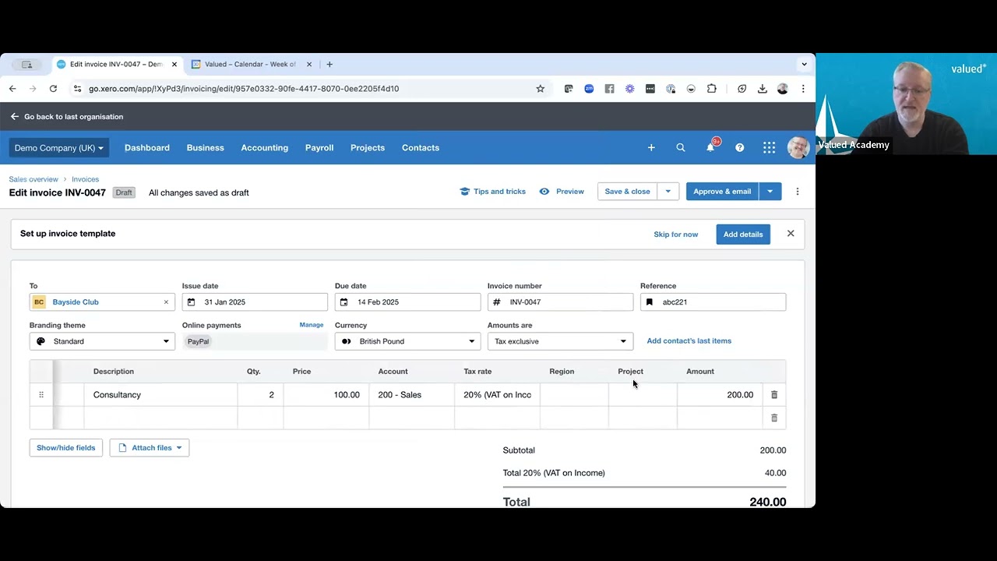This screenshot has height=561, width=997.
Task: Open the Demo Company (UK) organisation menu
Action: [x=59, y=148]
